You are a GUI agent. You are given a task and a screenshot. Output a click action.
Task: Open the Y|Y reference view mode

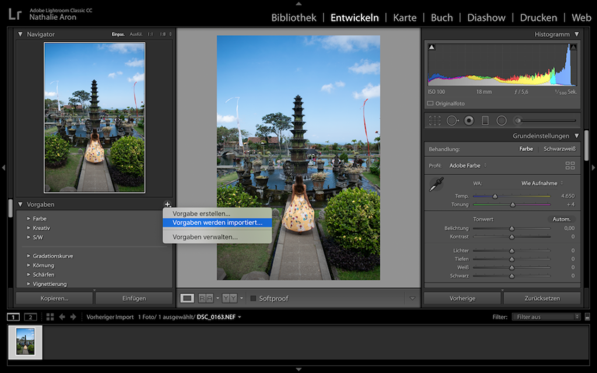[x=230, y=298]
